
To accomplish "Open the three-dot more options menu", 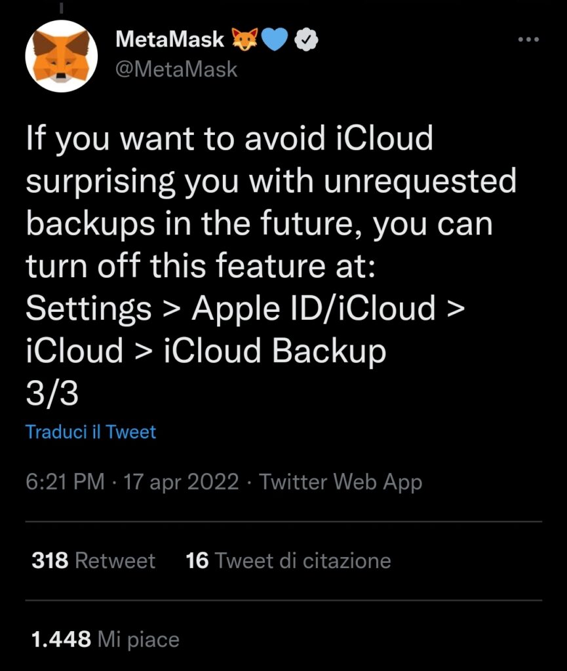I will click(x=528, y=39).
